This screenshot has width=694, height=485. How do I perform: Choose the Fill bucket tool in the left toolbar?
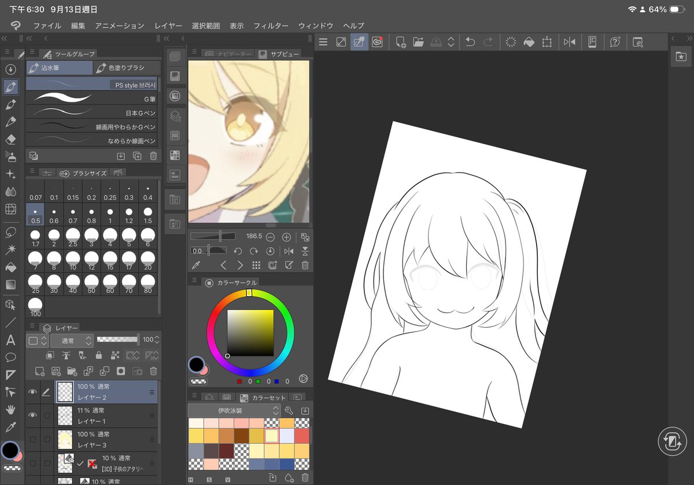coord(10,267)
